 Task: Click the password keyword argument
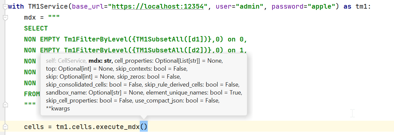[x=288, y=7]
